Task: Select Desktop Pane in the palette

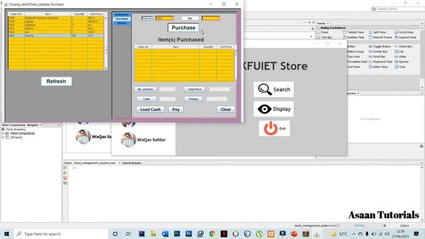Action: pyautogui.click(x=353, y=37)
